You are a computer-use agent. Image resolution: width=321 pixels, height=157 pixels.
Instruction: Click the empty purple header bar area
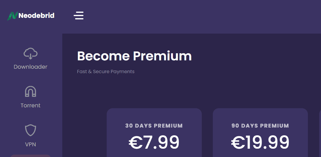click(x=201, y=16)
